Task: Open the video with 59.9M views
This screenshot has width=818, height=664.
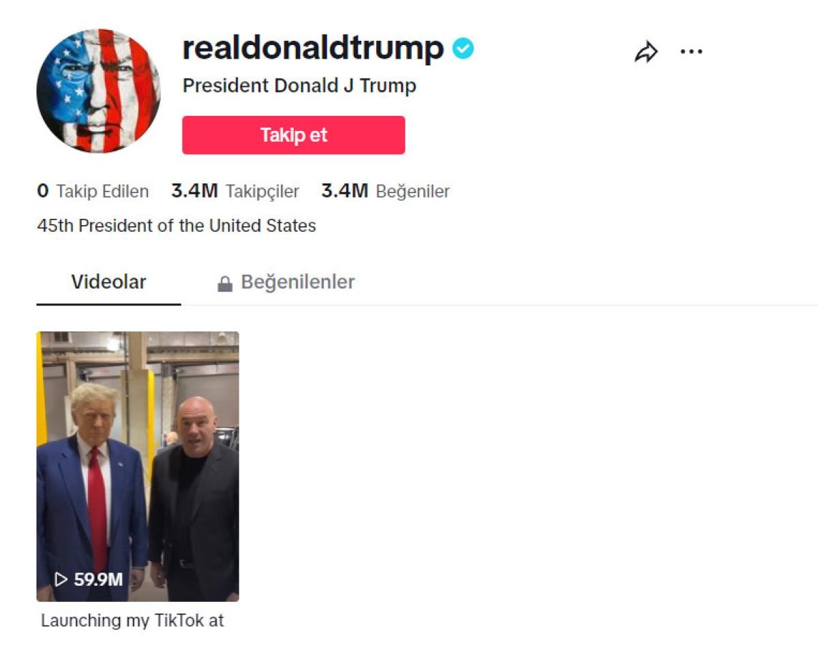Action: 138,466
